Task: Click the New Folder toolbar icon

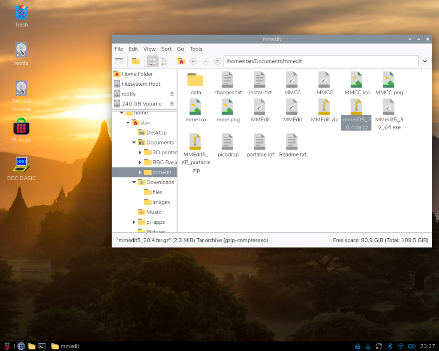Action: 135,61
